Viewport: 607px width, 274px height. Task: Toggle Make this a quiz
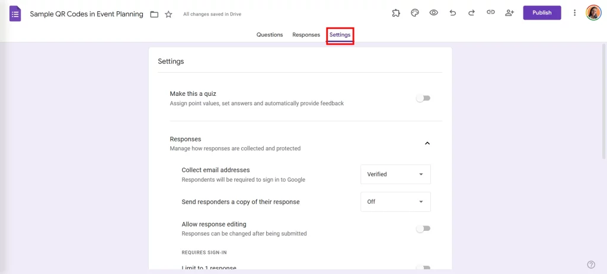pyautogui.click(x=423, y=98)
